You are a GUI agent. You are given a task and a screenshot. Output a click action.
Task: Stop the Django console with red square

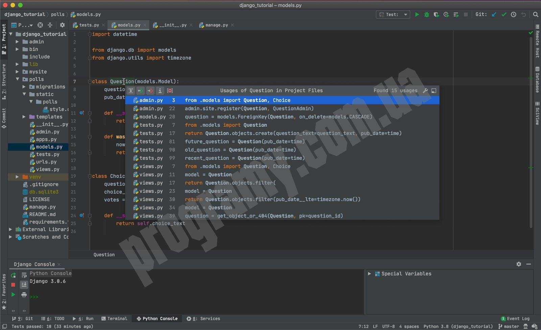click(13, 285)
